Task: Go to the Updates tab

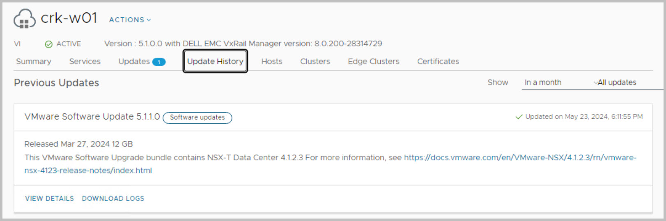Action: click(134, 62)
